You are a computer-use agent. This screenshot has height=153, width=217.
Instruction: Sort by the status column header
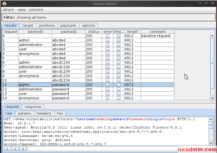94,31
